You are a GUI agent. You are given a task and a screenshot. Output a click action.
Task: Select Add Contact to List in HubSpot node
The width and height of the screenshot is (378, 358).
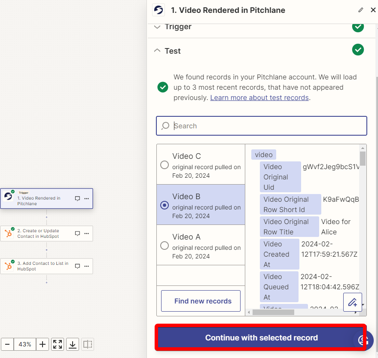click(x=46, y=266)
